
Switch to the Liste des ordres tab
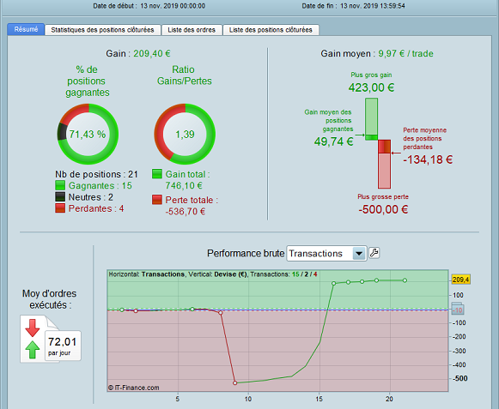pos(192,30)
